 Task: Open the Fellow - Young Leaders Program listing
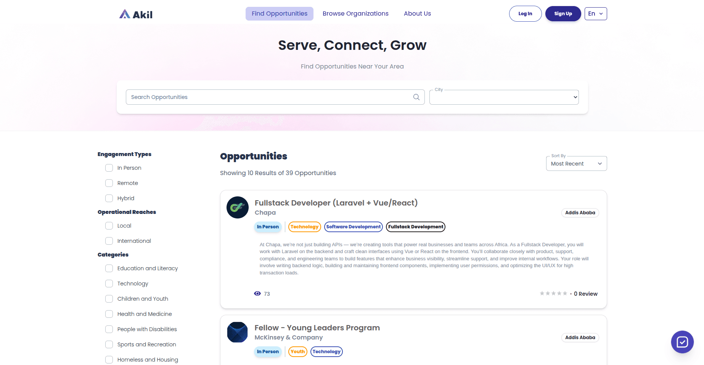317,328
